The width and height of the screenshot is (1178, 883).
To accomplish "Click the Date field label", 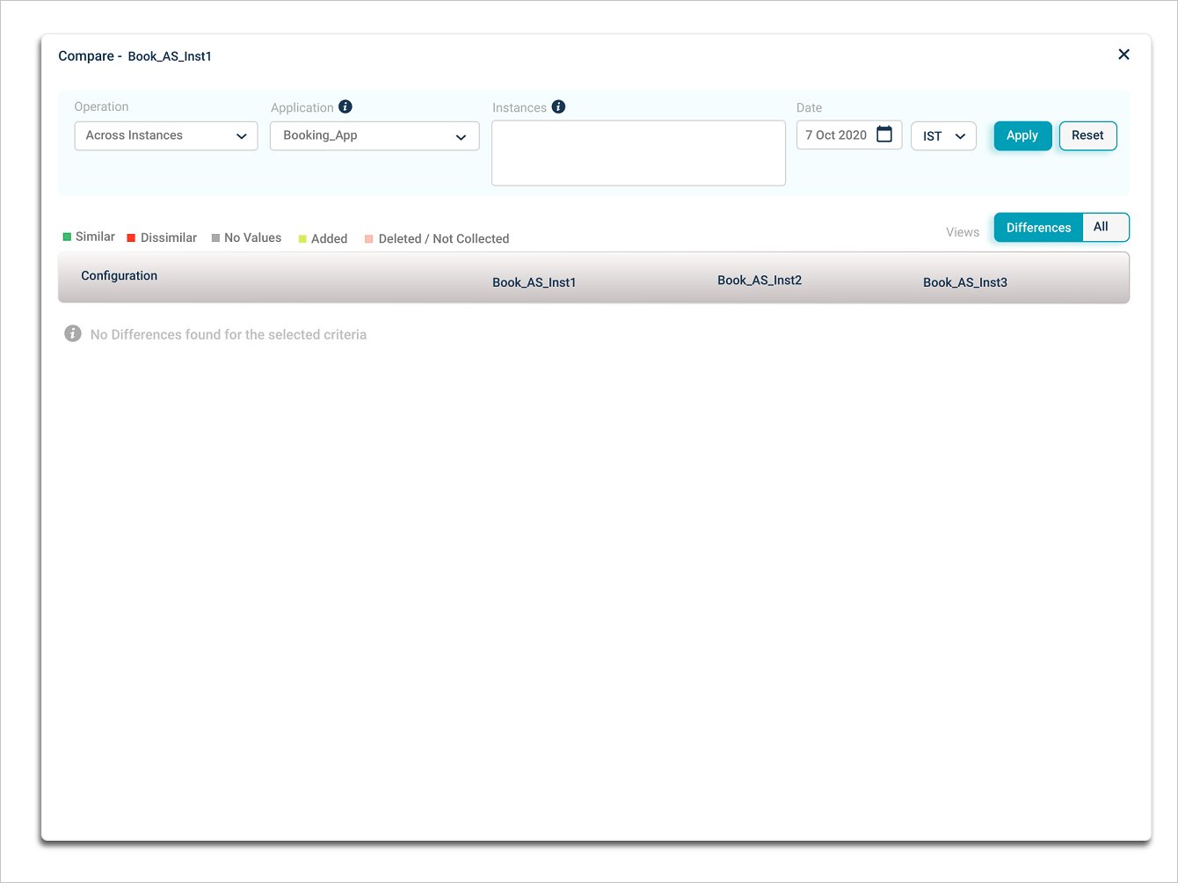I will click(x=809, y=107).
